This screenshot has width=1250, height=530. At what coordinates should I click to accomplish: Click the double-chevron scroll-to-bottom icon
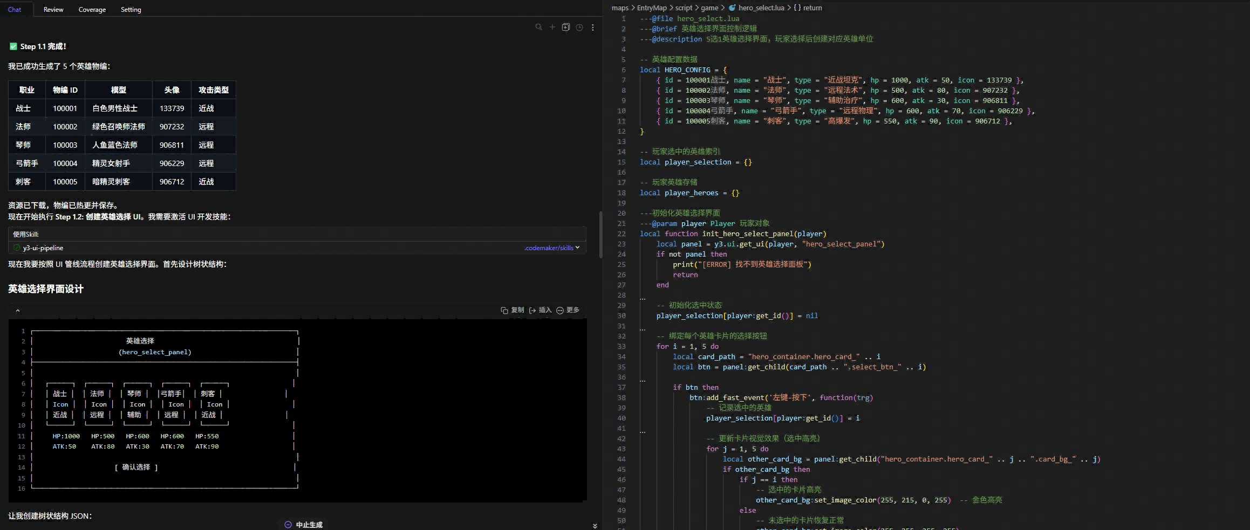595,526
